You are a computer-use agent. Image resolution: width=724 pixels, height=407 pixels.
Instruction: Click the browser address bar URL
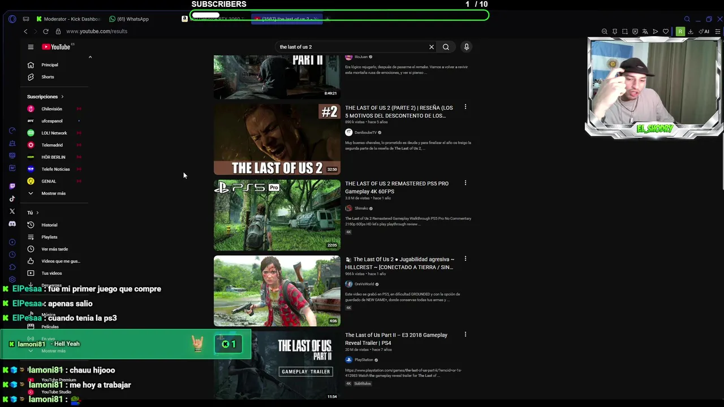click(x=97, y=31)
